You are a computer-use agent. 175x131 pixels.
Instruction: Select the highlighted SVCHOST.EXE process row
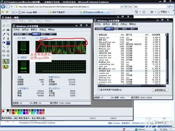[132, 71]
